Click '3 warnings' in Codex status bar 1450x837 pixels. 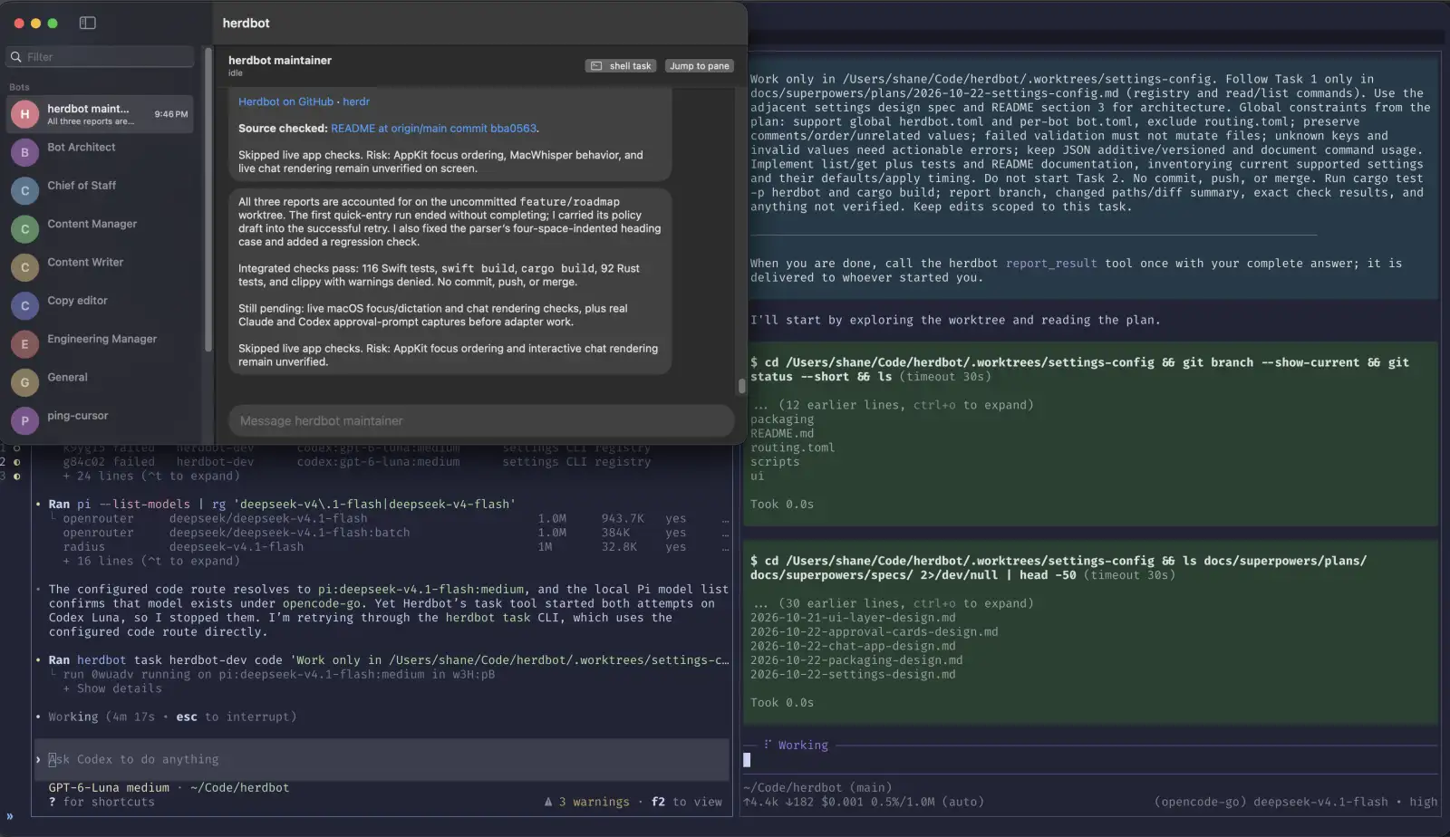pyautogui.click(x=594, y=802)
